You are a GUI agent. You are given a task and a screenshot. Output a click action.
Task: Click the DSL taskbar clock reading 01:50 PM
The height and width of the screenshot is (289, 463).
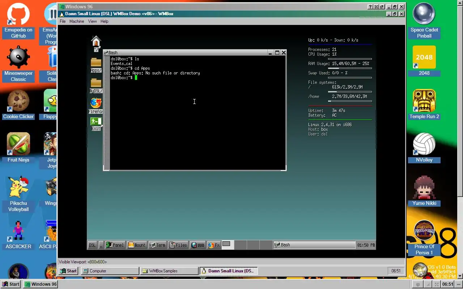[366, 245]
